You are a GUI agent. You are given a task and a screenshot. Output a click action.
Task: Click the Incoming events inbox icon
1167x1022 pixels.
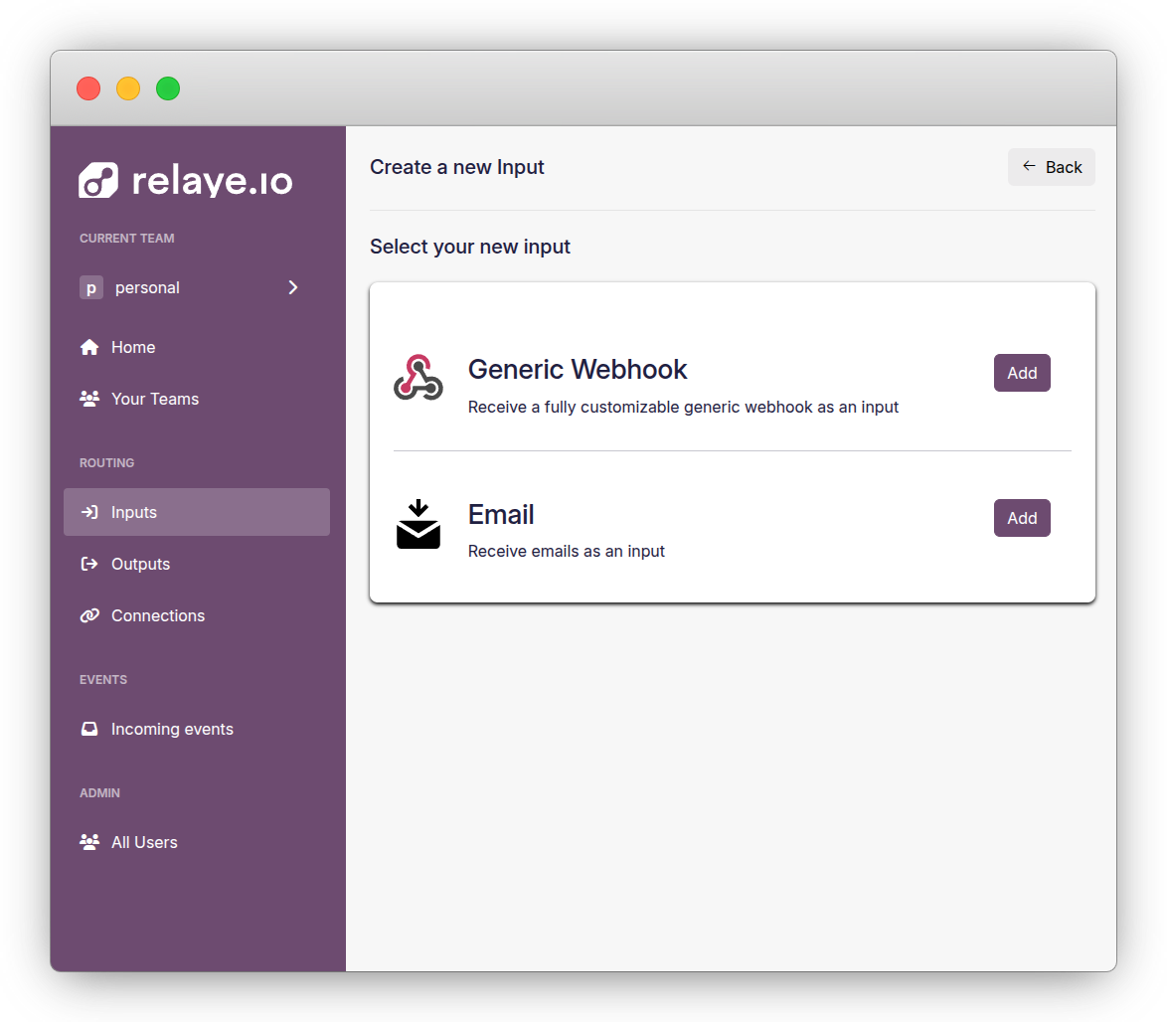point(89,729)
